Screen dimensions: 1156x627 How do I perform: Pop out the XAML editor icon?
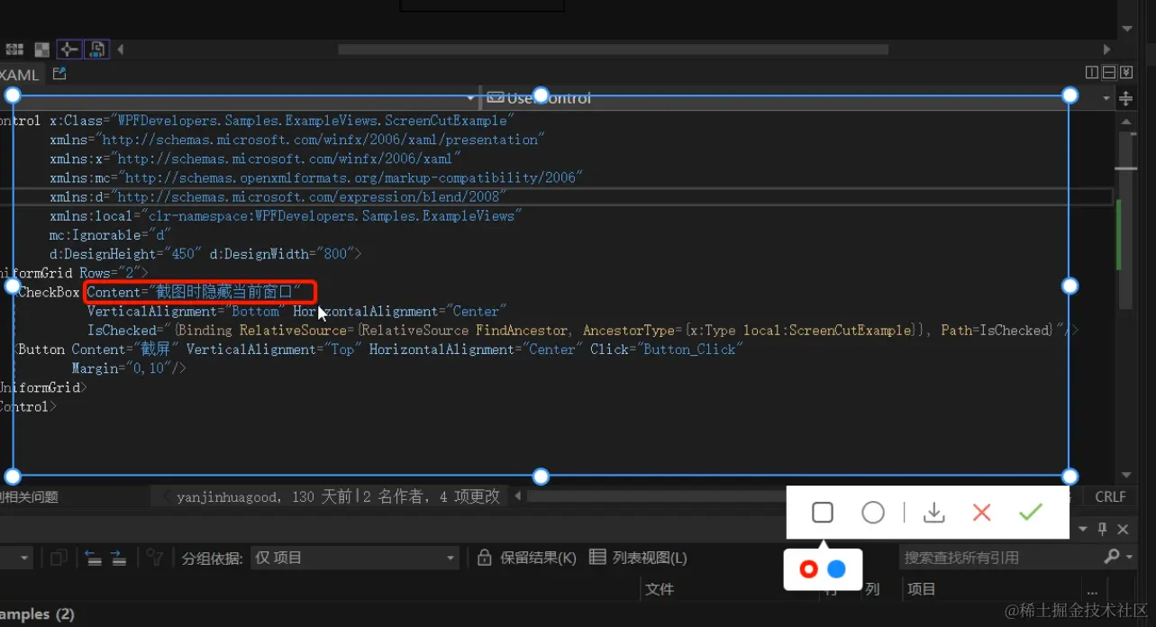click(59, 74)
